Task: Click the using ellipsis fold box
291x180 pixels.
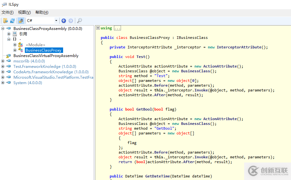Action: pyautogui.click(x=117, y=28)
